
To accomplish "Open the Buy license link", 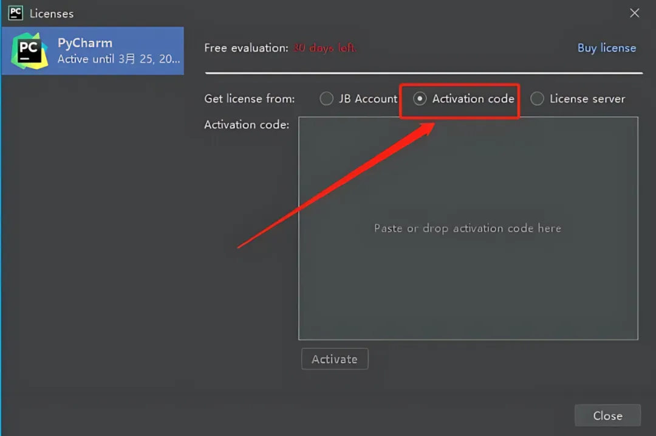I will click(607, 48).
